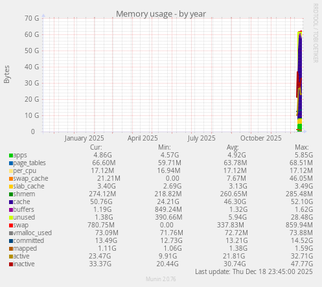The width and height of the screenshot is (322, 287).
Task: Click the '20 G' y-axis label
Action: click(x=32, y=99)
